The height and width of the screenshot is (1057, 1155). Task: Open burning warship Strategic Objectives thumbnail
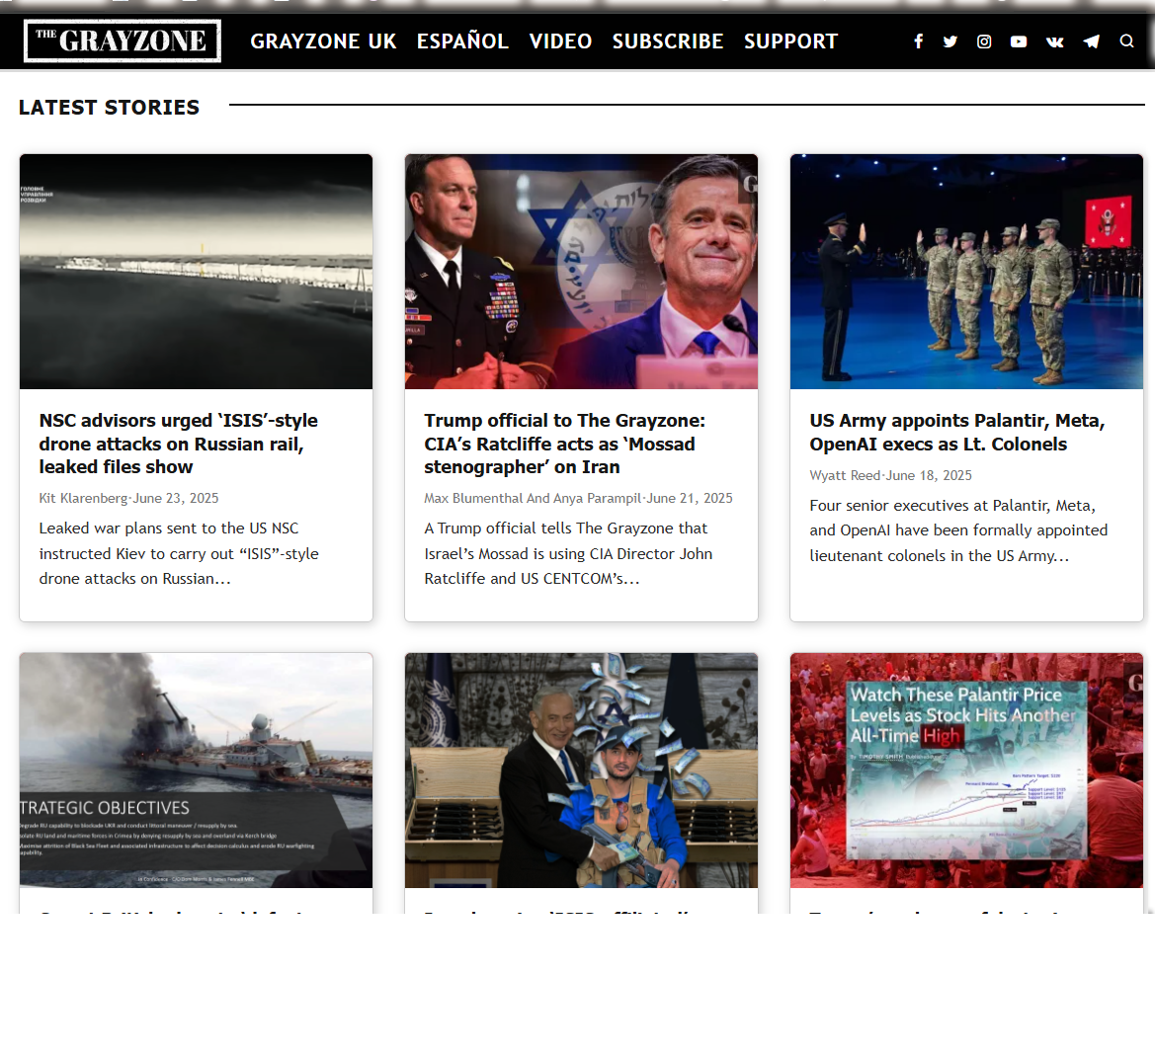[x=196, y=770]
